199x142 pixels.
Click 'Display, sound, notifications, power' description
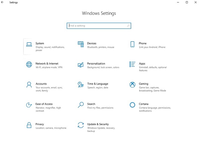[x=50, y=49]
